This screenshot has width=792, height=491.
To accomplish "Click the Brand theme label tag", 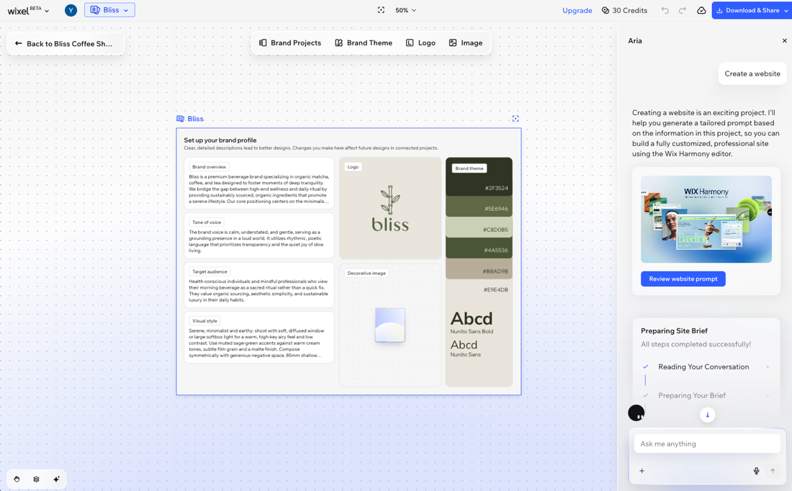I will [469, 168].
